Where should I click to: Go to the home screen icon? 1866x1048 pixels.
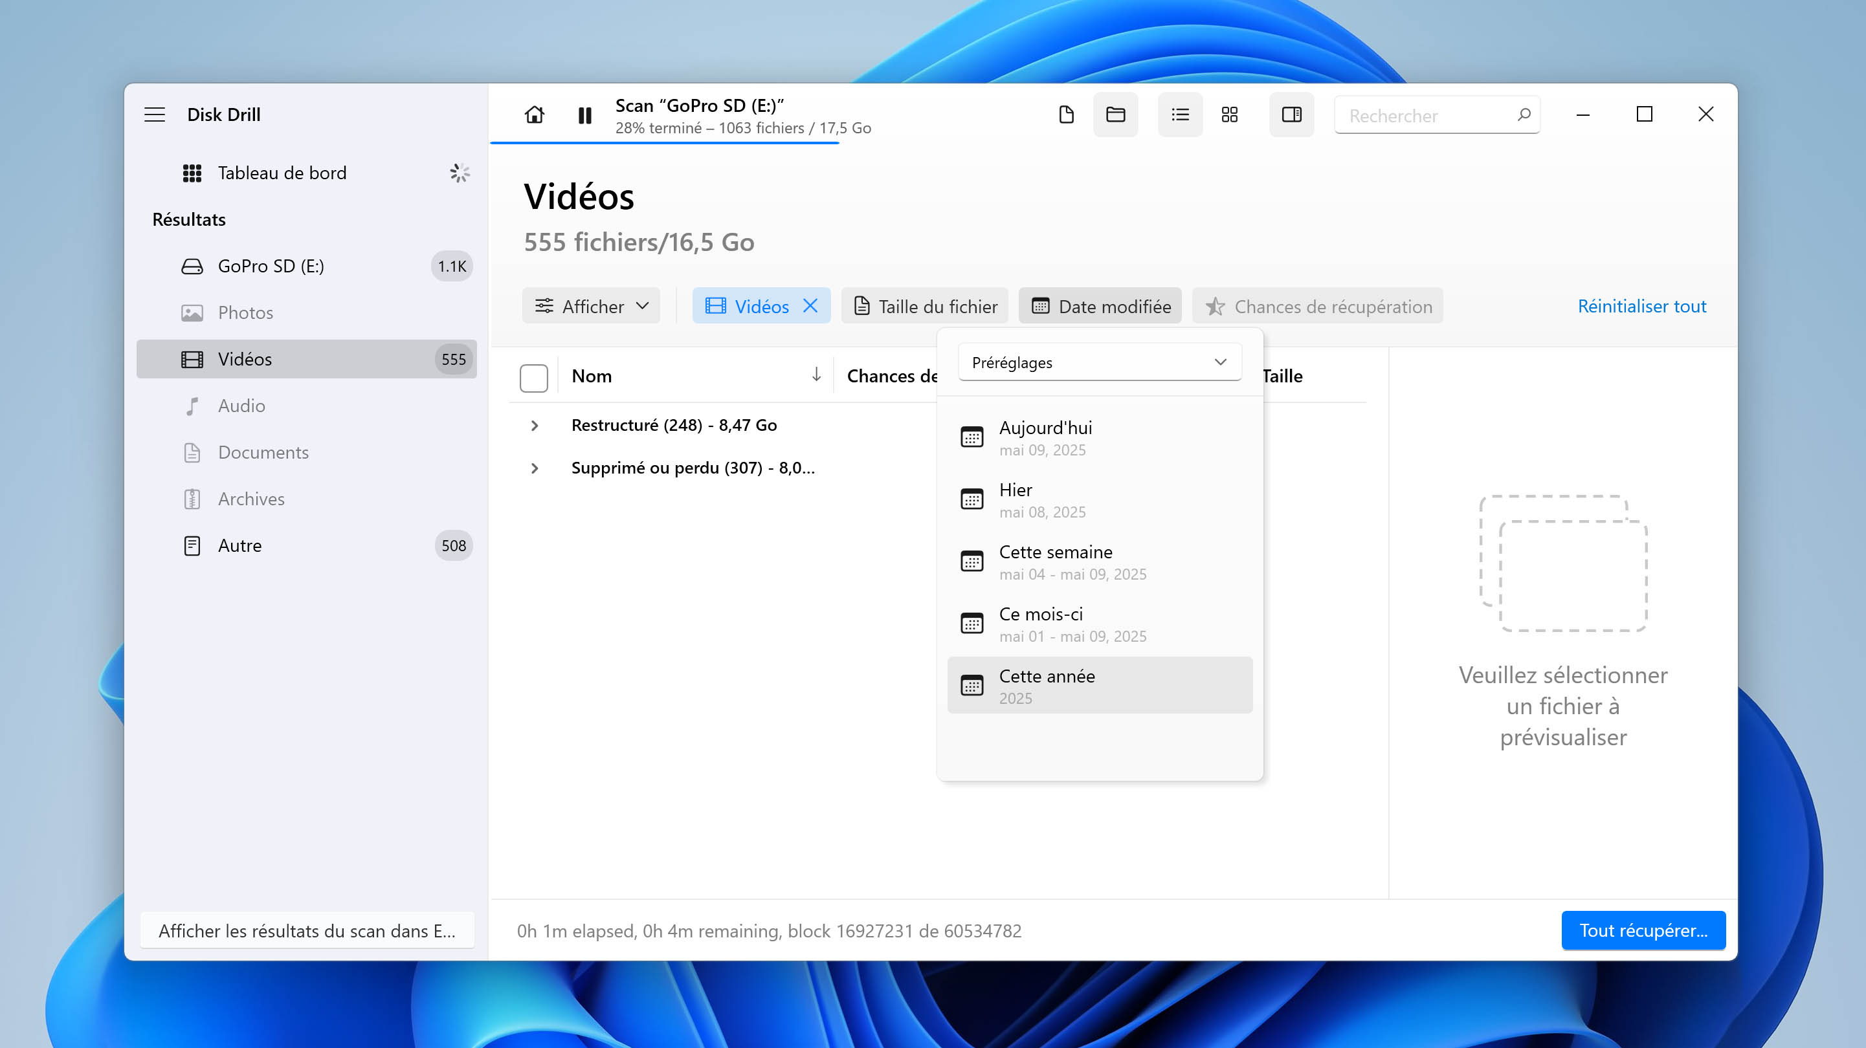[535, 115]
